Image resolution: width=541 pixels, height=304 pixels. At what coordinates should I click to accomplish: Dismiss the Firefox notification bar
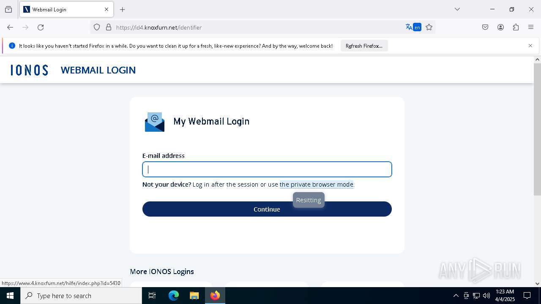point(530,46)
